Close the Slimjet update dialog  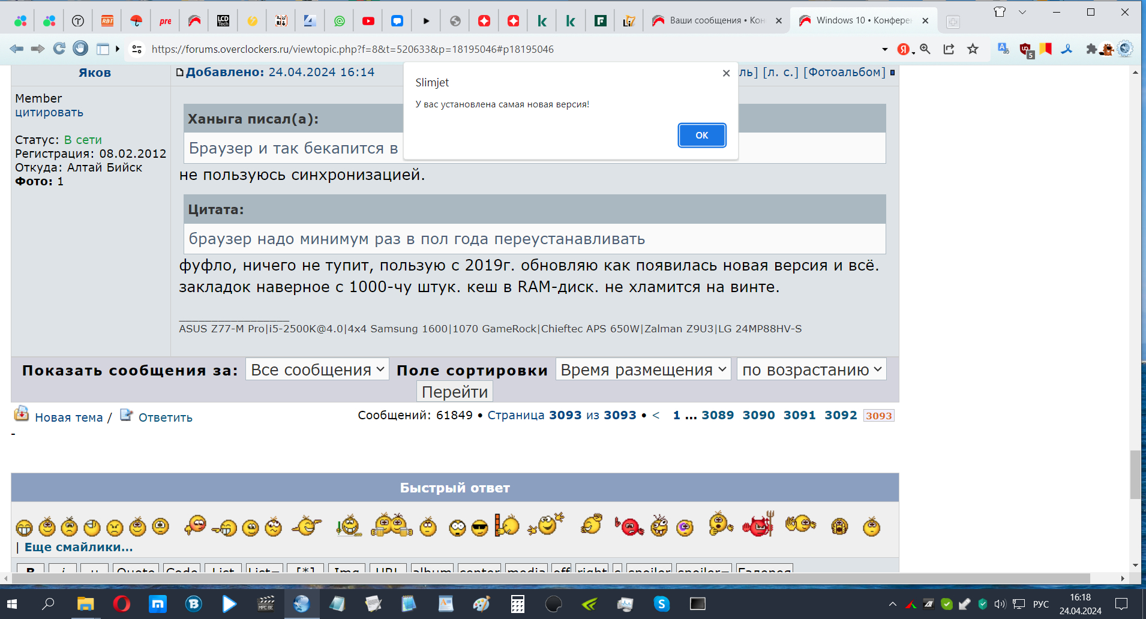tap(726, 73)
